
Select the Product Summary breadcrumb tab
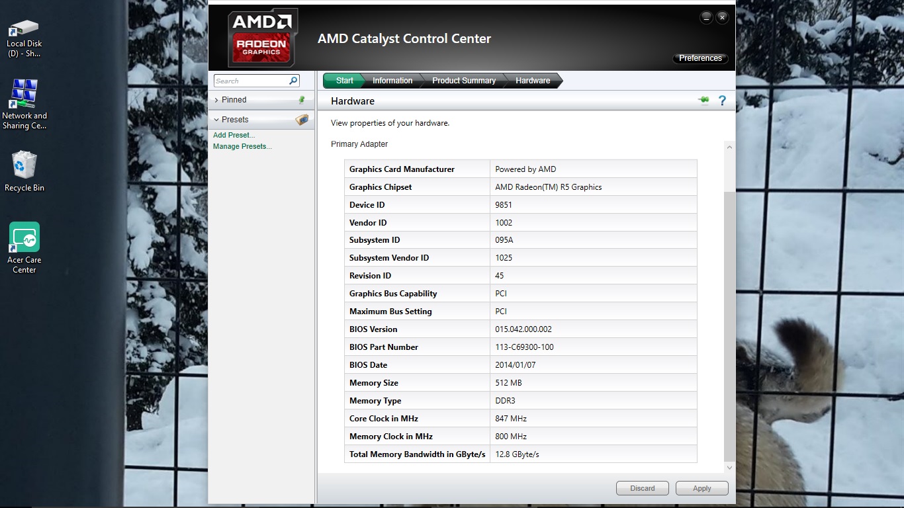pyautogui.click(x=463, y=81)
